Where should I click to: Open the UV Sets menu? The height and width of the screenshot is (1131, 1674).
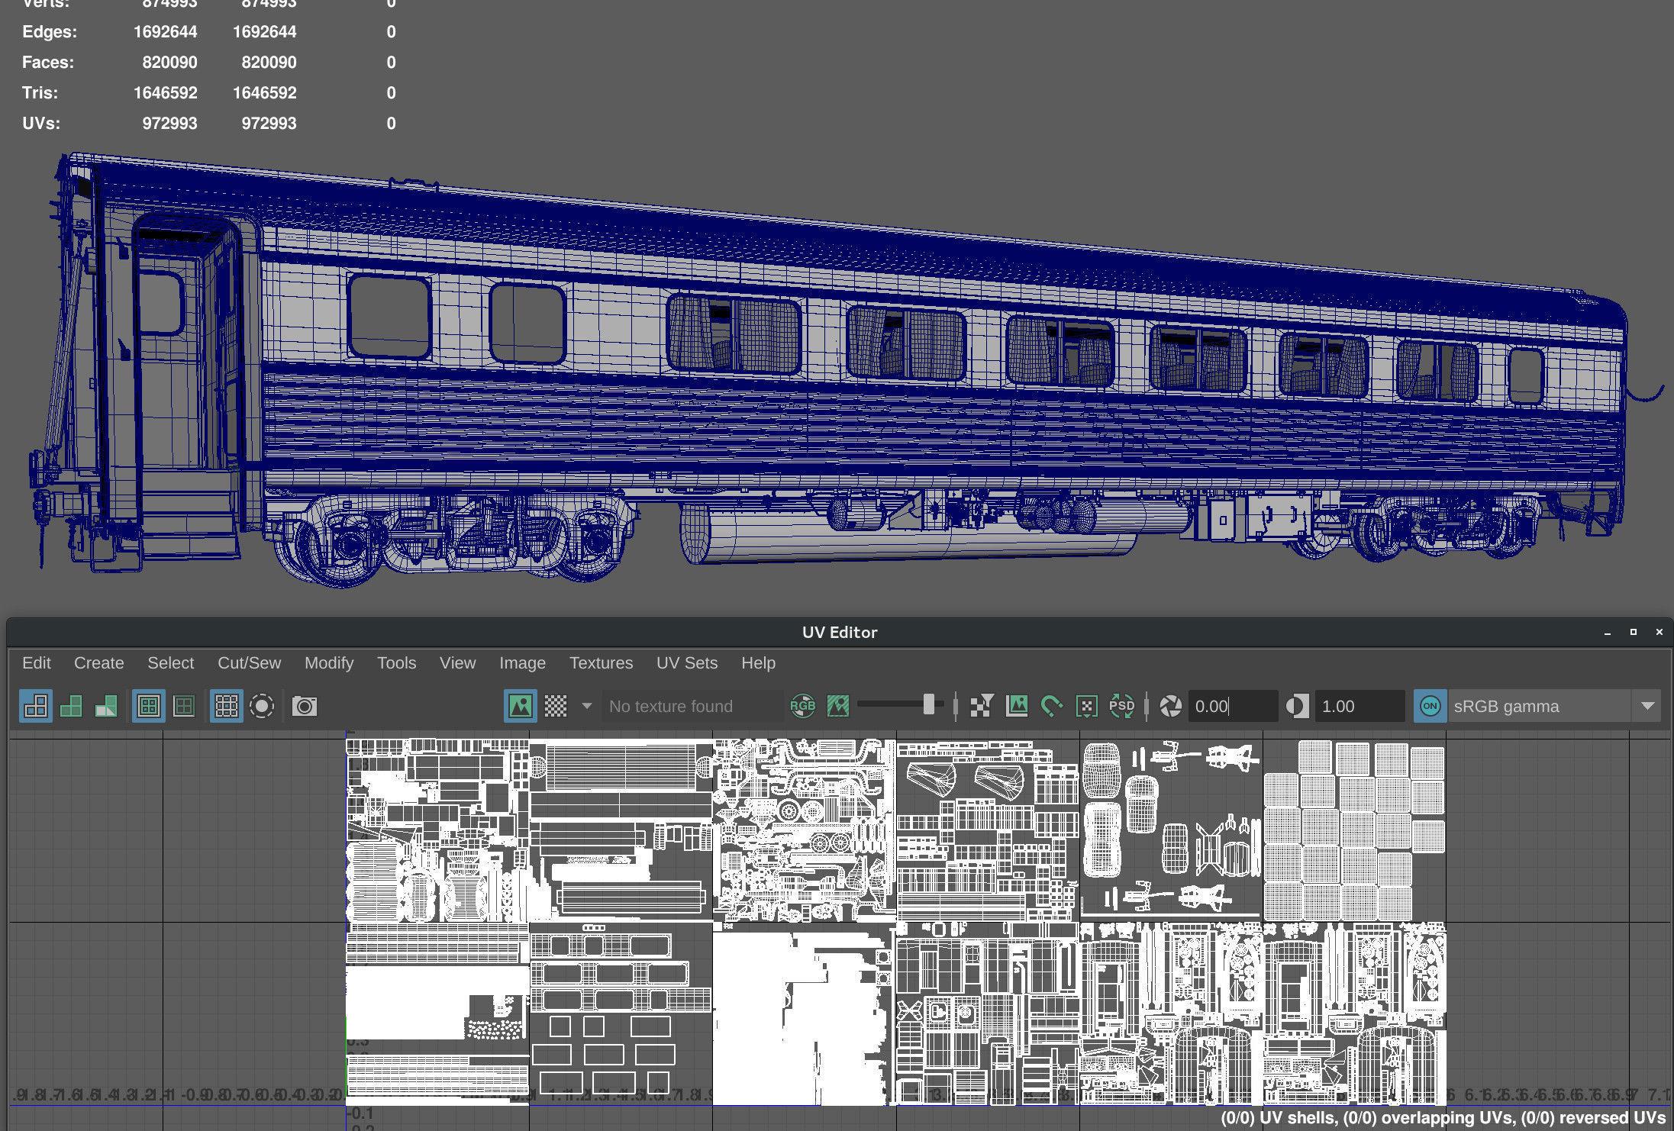[x=686, y=662]
